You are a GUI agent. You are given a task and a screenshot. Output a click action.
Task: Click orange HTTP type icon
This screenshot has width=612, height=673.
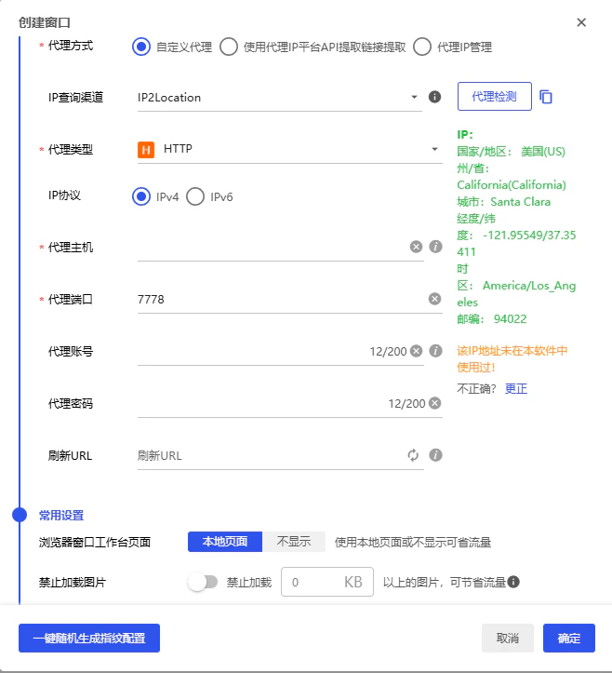click(146, 149)
